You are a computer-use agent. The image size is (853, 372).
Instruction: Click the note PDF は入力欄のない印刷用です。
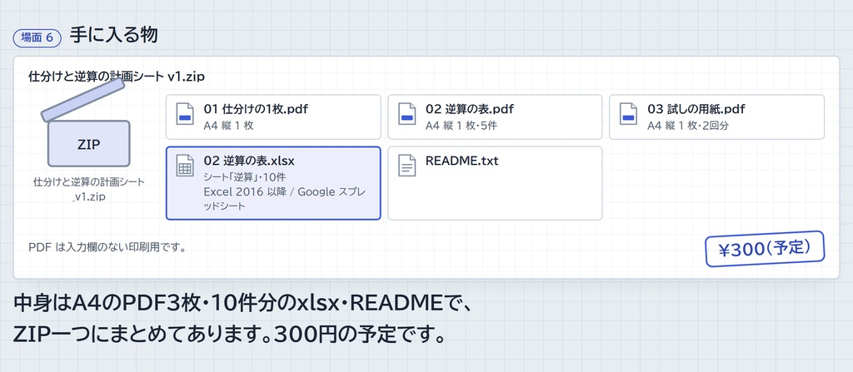(x=107, y=247)
